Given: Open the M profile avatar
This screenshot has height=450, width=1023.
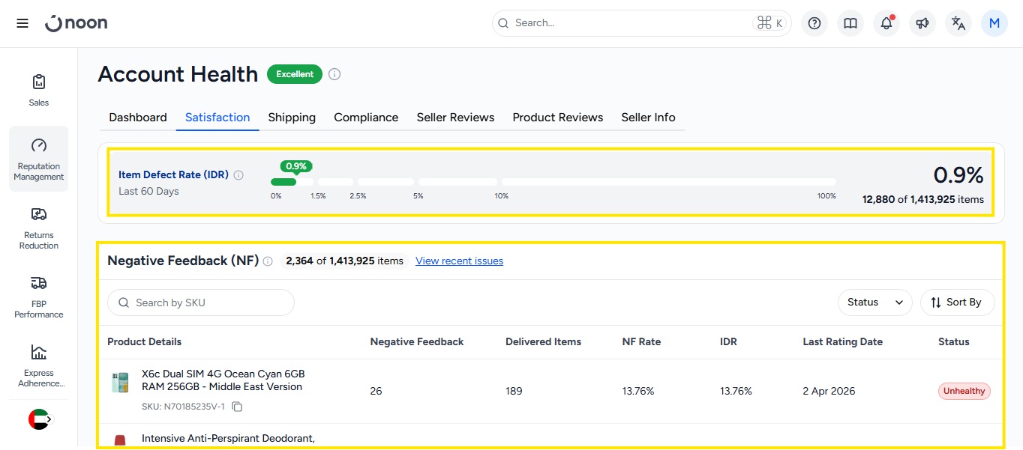Looking at the screenshot, I should coord(994,23).
